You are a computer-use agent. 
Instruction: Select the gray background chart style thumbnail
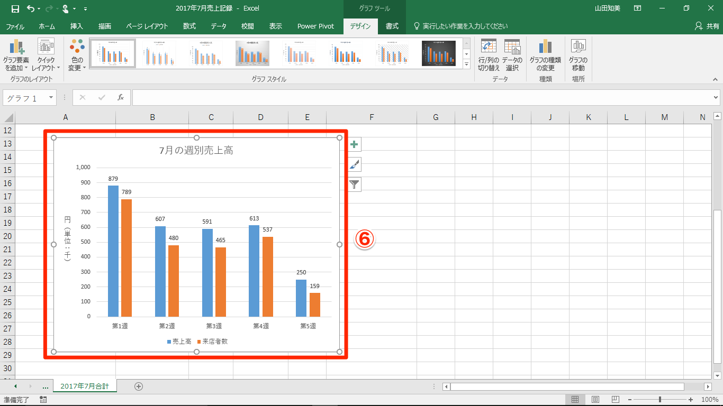point(252,53)
